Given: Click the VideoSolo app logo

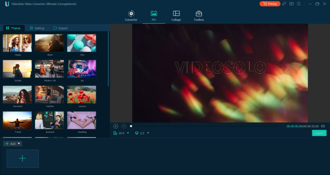Looking at the screenshot, I should pos(7,4).
